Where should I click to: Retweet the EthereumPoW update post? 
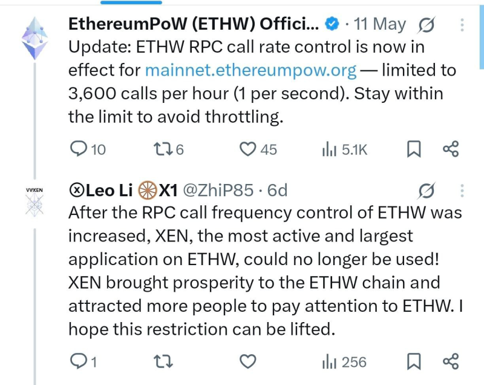169,149
